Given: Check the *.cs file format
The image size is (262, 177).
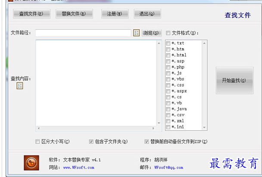Looking at the screenshot, I should [x=168, y=97].
